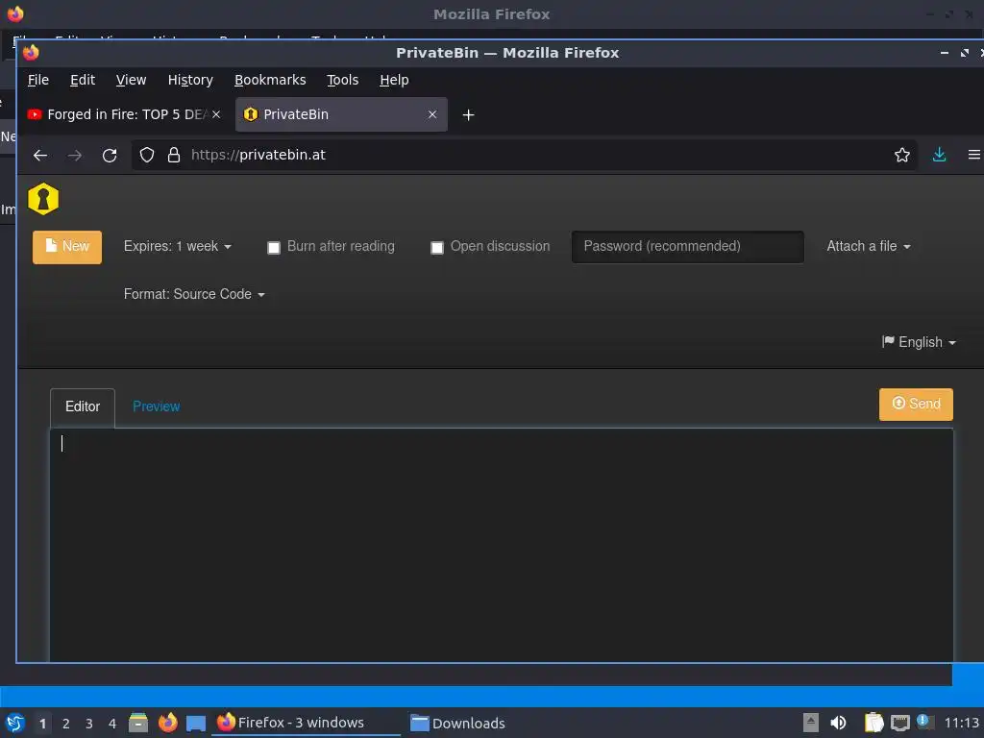984x738 pixels.
Task: Switch to virtual desktop 4
Action: point(112,724)
